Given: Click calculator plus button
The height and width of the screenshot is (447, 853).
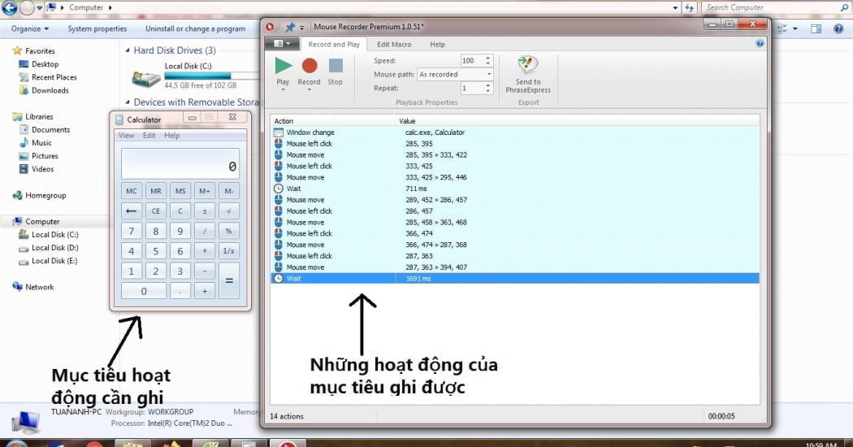Looking at the screenshot, I should point(205,291).
